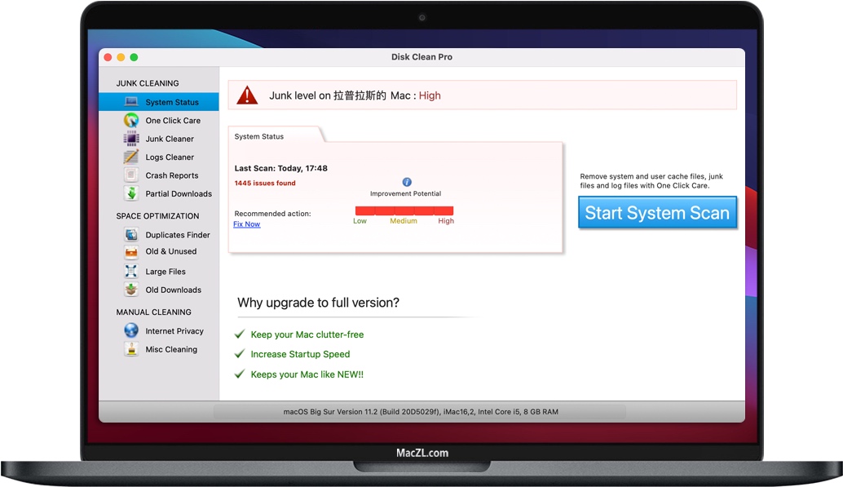Open the Logs Cleaner tool

[x=169, y=157]
